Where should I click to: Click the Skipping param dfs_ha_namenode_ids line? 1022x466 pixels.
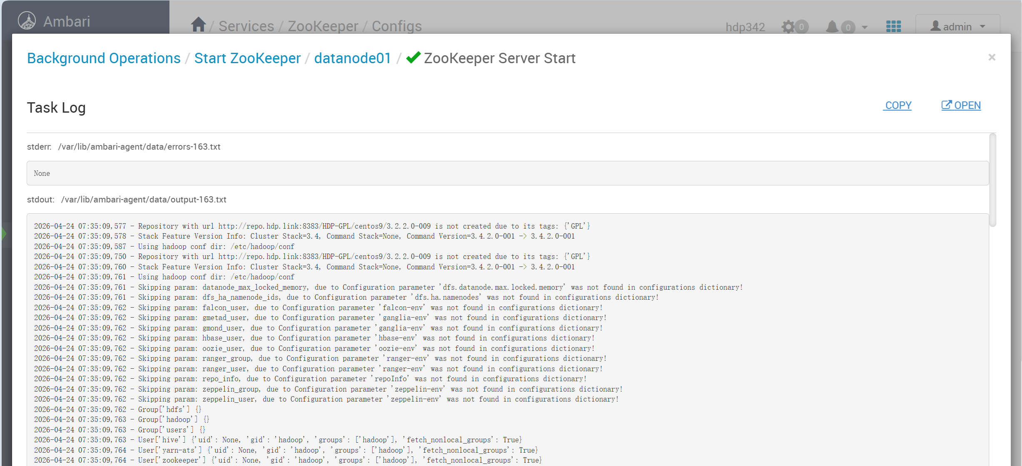tap(346, 297)
